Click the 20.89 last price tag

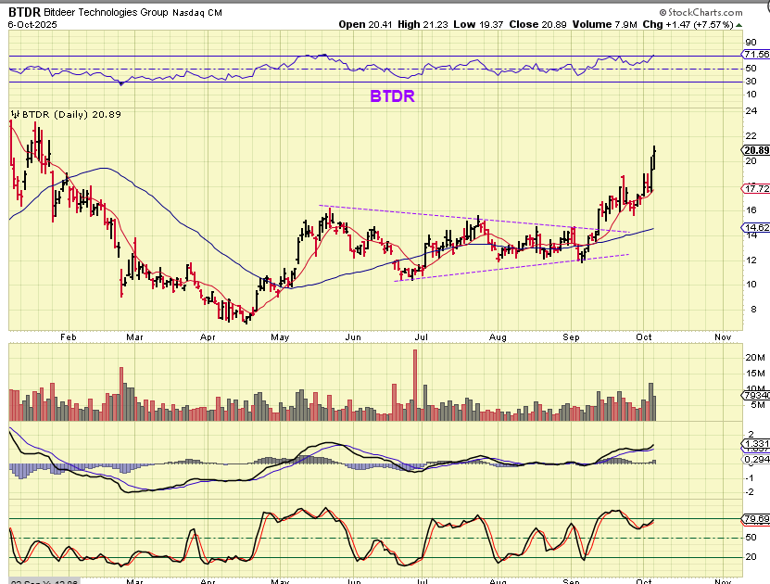[x=756, y=150]
